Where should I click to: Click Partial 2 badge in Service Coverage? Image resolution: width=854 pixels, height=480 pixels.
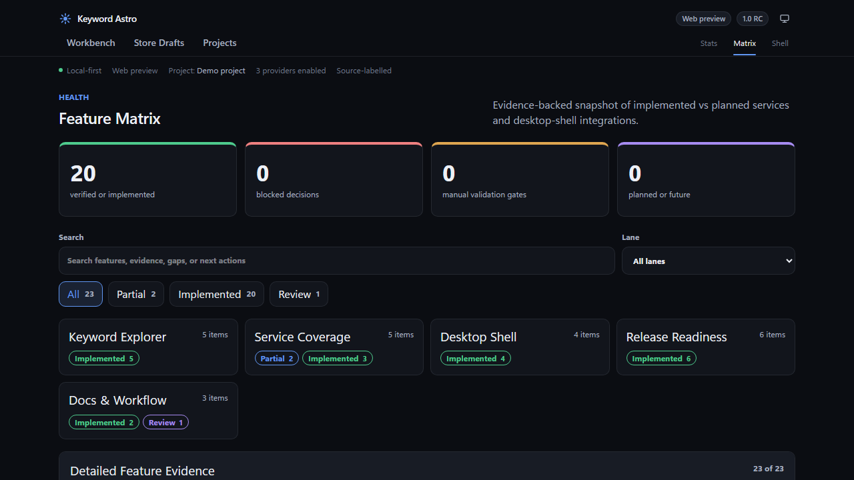[277, 359]
